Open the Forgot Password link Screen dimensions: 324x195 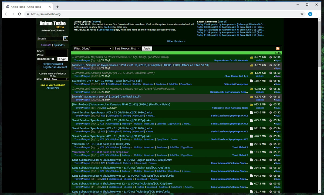click(53, 64)
